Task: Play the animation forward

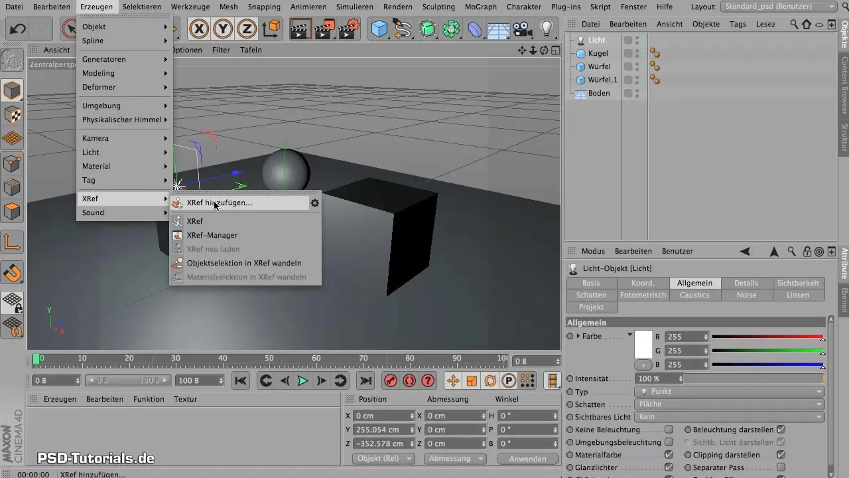Action: 302,380
